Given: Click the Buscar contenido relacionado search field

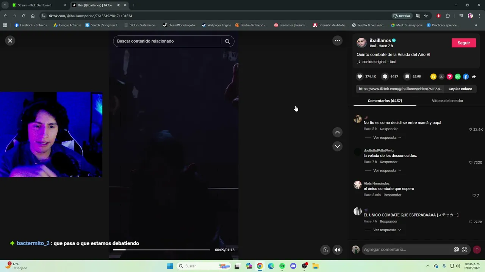Looking at the screenshot, I should (167, 41).
